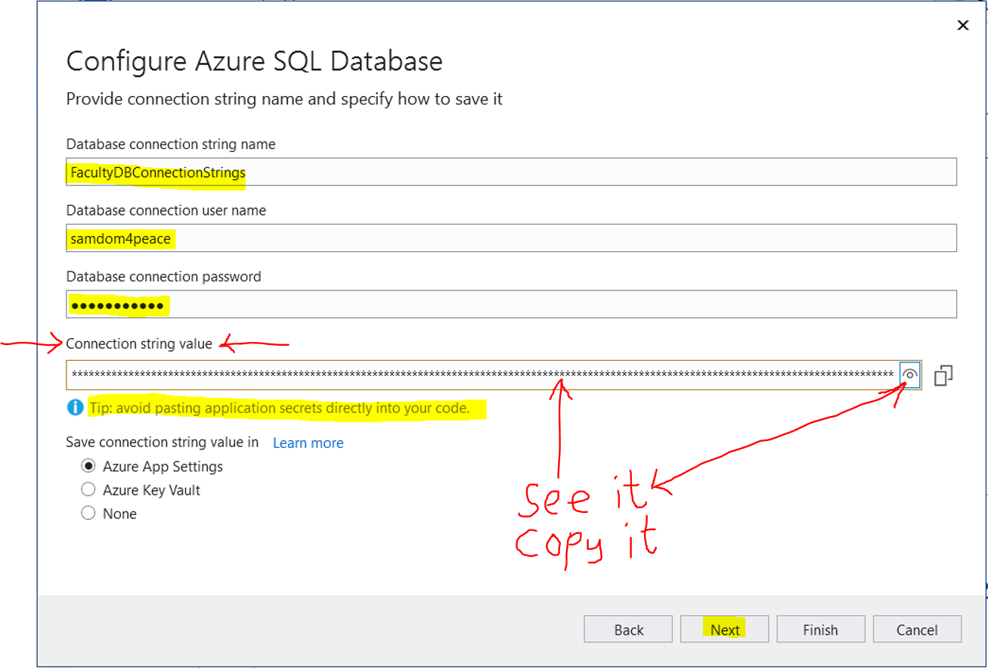The height and width of the screenshot is (668, 988).
Task: Click the 'Provide connection string name' subtitle
Action: 284,99
